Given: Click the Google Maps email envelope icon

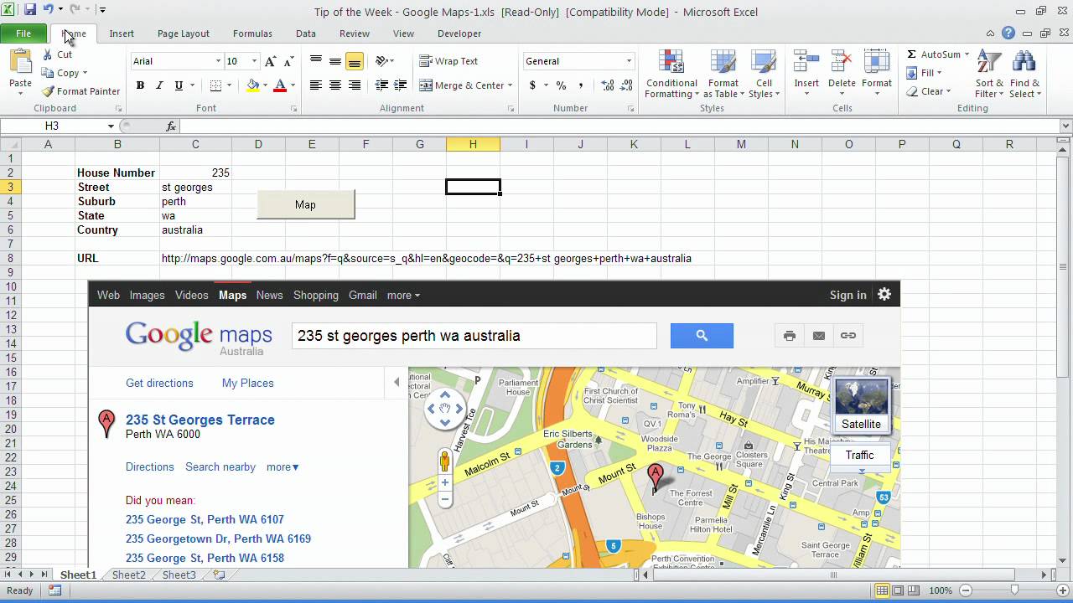Looking at the screenshot, I should (x=819, y=336).
